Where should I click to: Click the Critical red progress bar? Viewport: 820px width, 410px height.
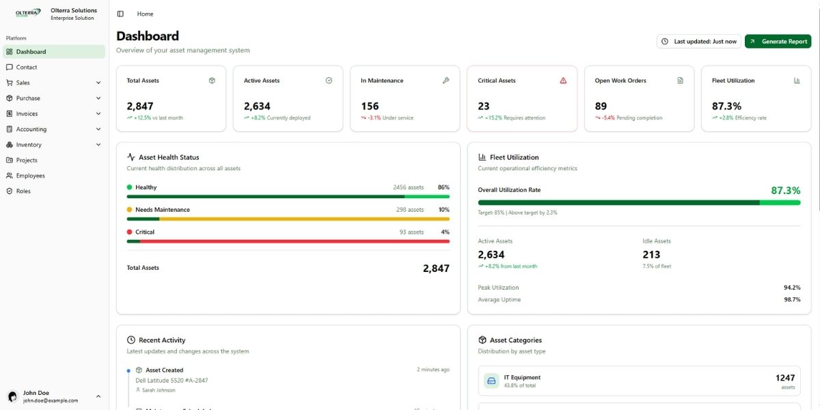(288, 241)
